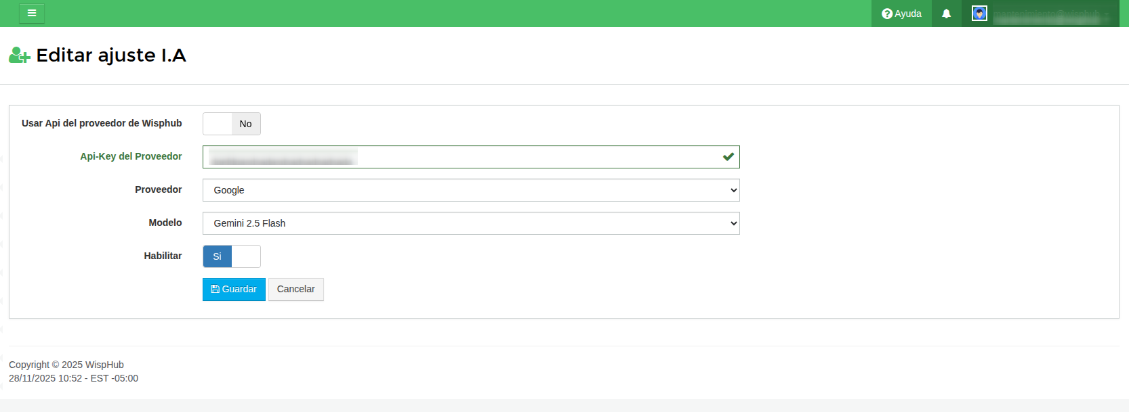Image resolution: width=1129 pixels, height=412 pixels.
Task: Click the 'Api-Key del Proveedor' label
Action: click(x=131, y=156)
